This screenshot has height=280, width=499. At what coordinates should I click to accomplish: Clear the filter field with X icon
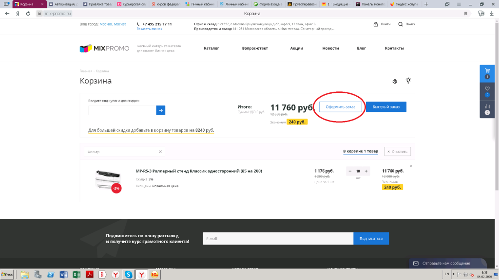[160, 152]
